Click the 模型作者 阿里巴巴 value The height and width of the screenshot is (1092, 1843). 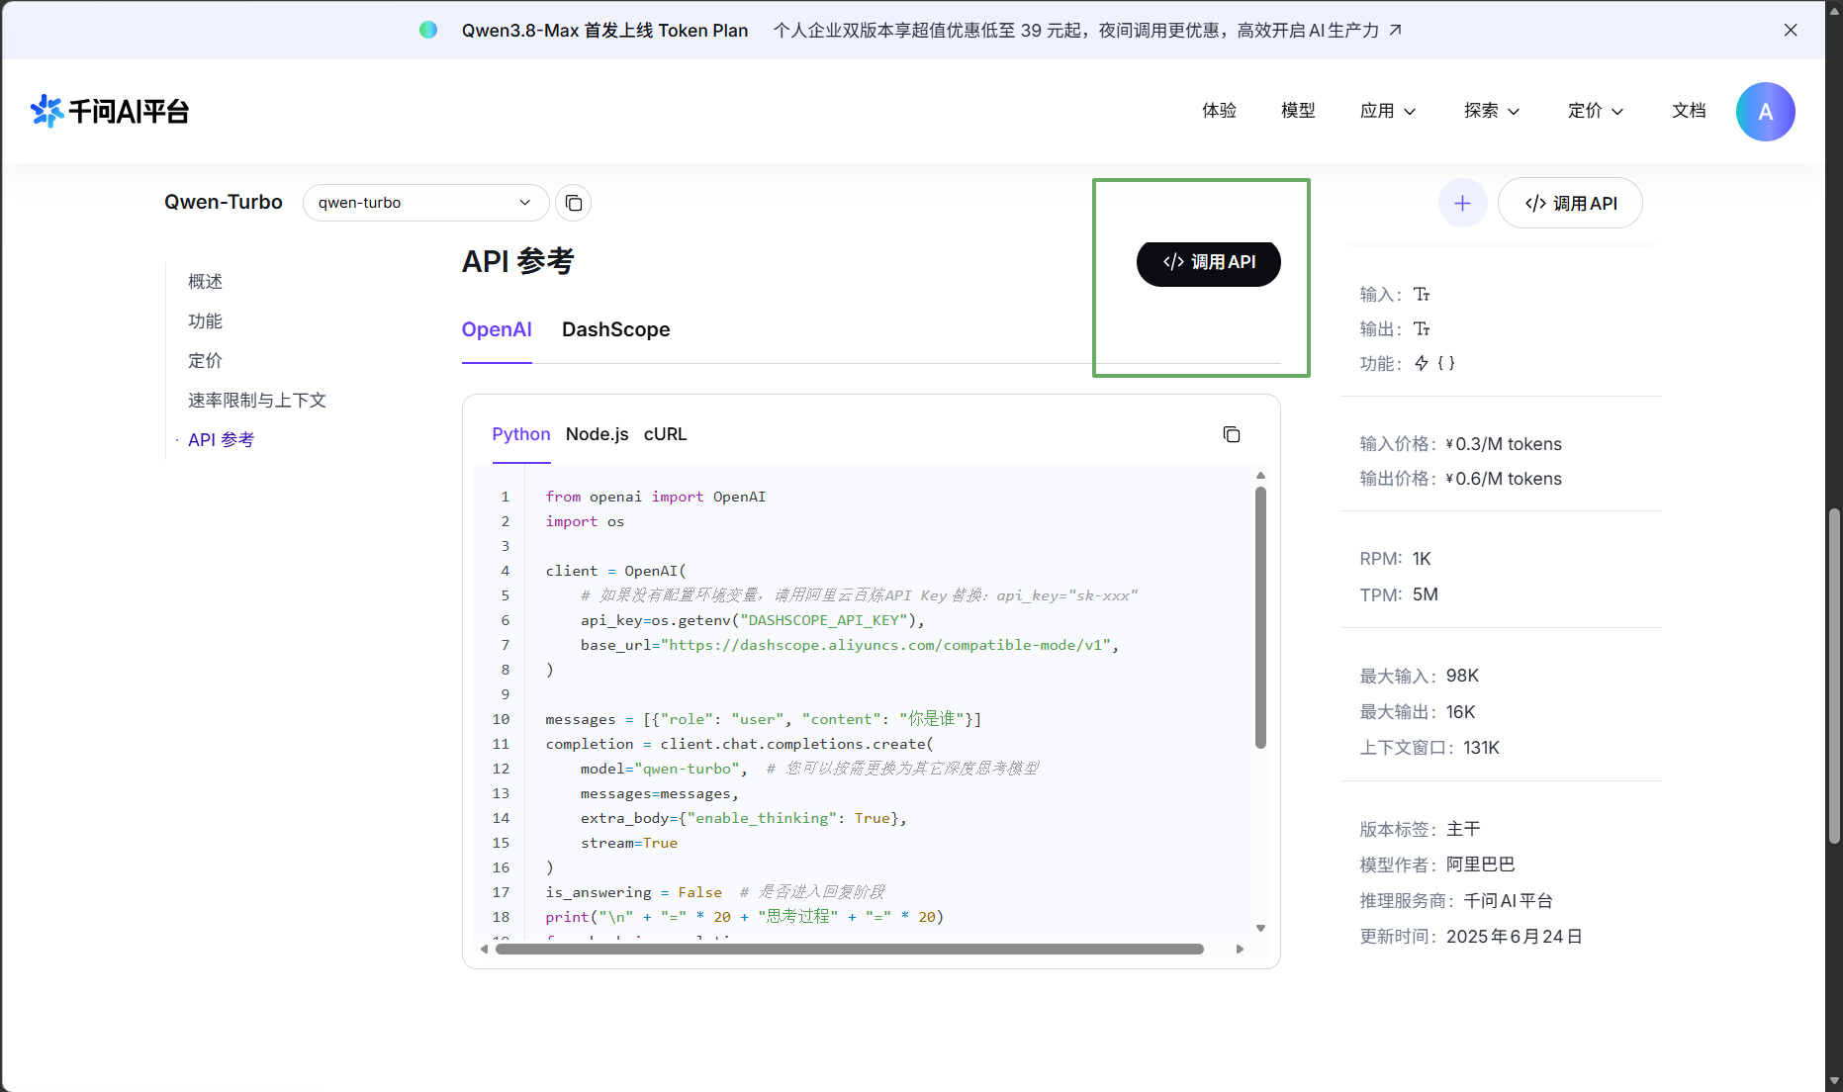(x=1480, y=864)
